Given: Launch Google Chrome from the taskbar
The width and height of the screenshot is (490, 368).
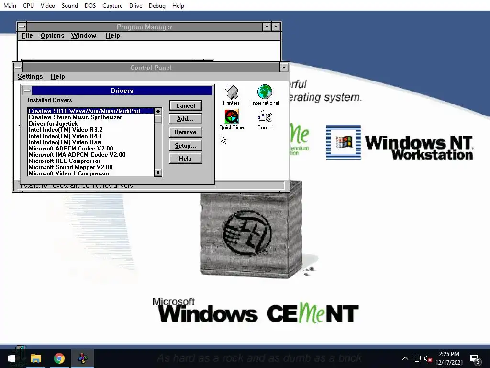Looking at the screenshot, I should coord(59,358).
